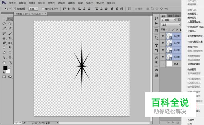The width and height of the screenshot is (204, 125).
Task: Swap foreground and background colors
Action: (9, 67)
